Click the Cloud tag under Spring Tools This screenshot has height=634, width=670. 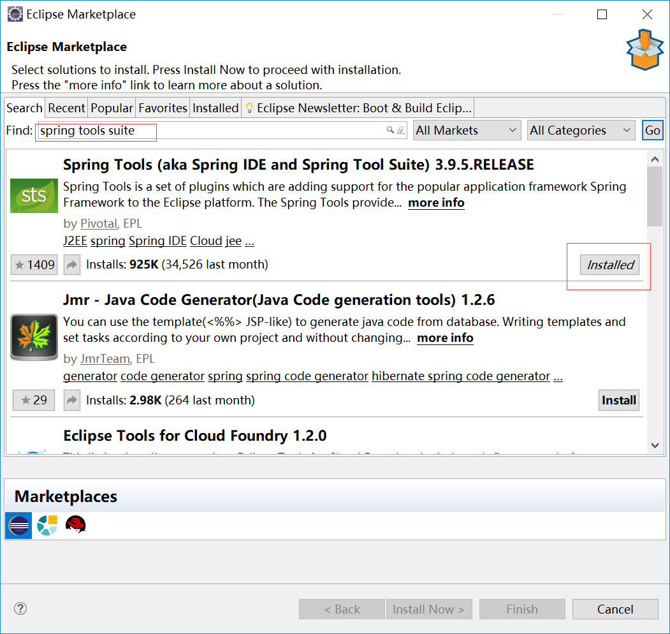pyautogui.click(x=206, y=240)
